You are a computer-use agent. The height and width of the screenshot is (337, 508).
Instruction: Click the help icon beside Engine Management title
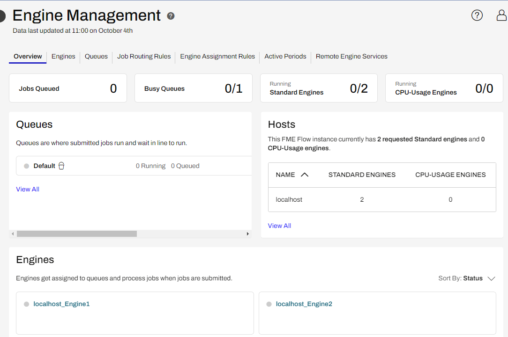(171, 16)
